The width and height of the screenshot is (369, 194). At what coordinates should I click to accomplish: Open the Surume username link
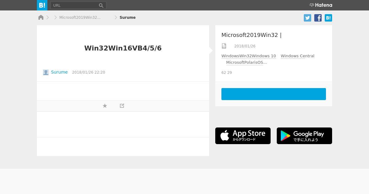(x=59, y=72)
